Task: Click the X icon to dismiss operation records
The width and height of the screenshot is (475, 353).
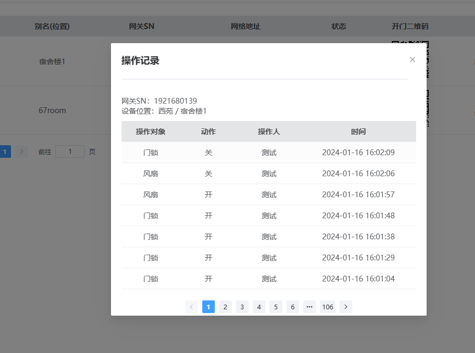Action: 412,59
